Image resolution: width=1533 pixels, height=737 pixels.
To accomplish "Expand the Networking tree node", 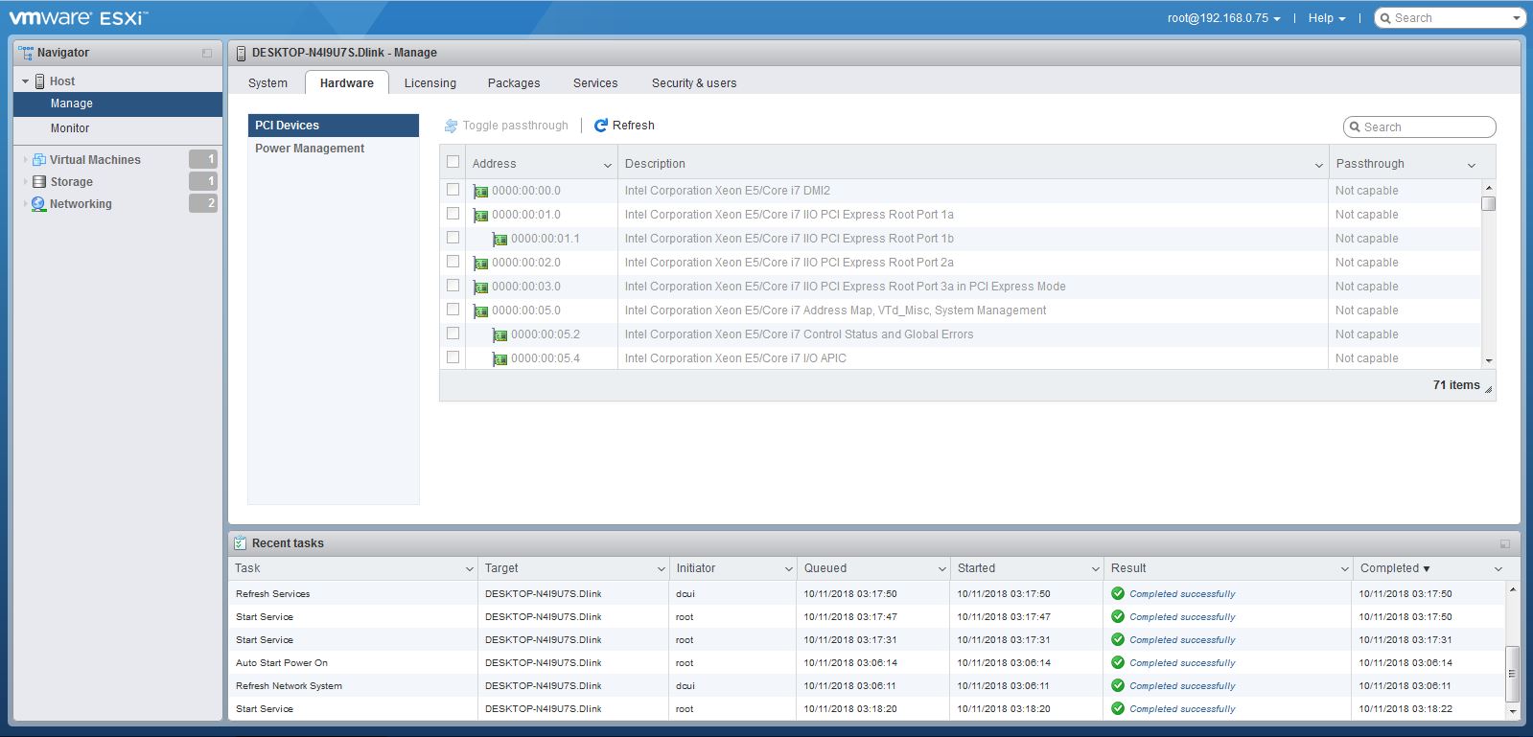I will click(25, 204).
